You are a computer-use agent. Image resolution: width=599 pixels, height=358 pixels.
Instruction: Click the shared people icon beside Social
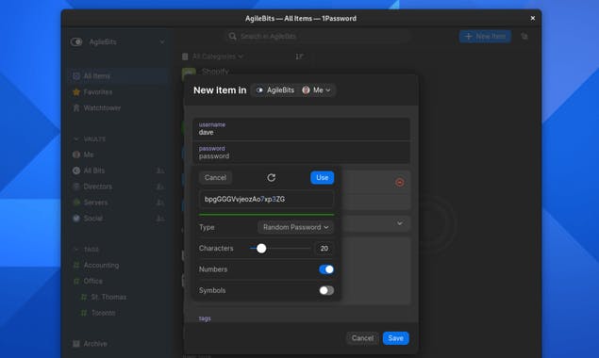tap(160, 219)
